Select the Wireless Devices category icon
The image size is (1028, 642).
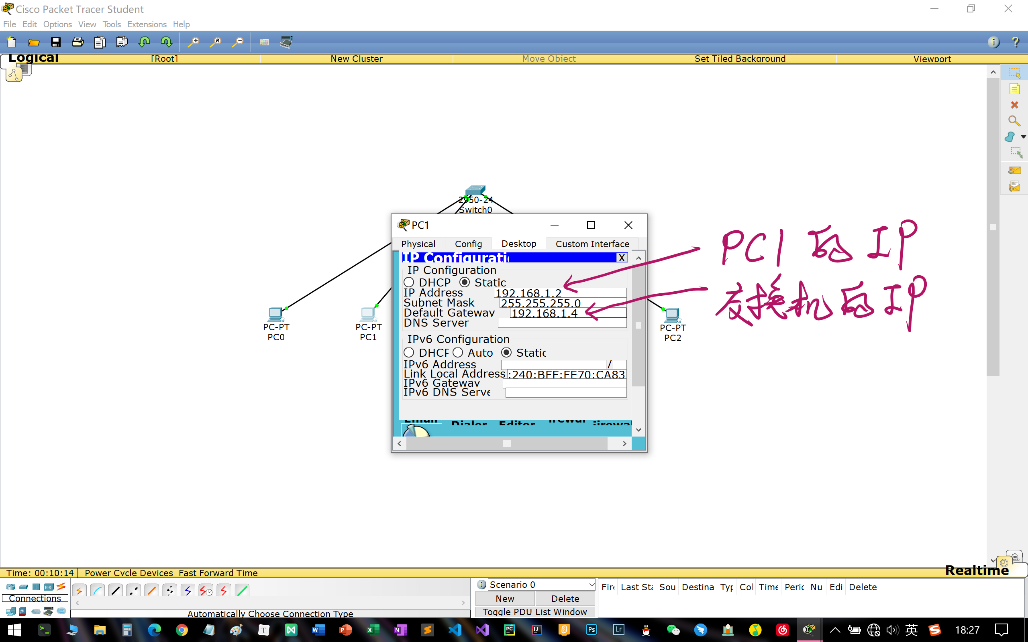click(49, 587)
